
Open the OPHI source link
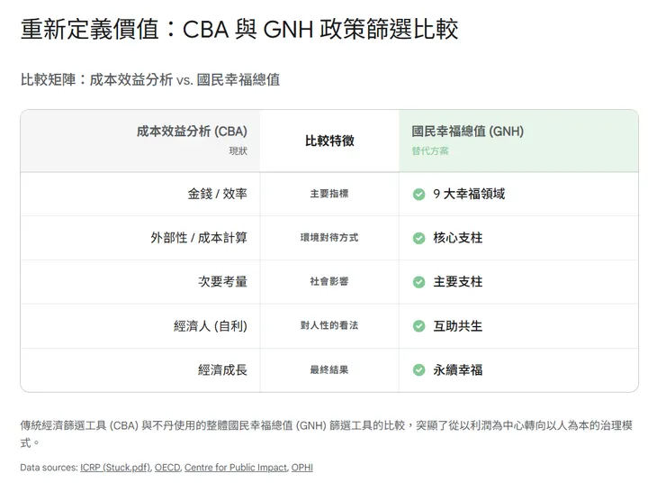tap(302, 468)
